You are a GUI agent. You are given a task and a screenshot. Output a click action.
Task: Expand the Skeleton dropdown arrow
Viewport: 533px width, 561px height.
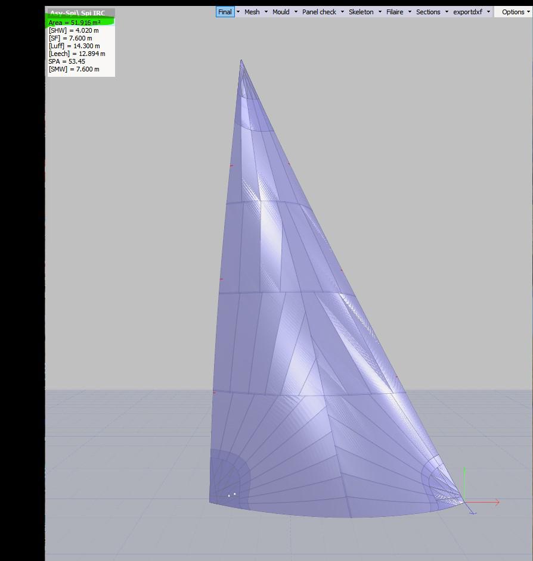tap(380, 12)
